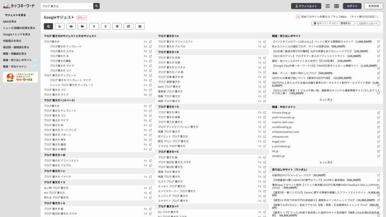Click the magnifier search button

[x=96, y=6]
